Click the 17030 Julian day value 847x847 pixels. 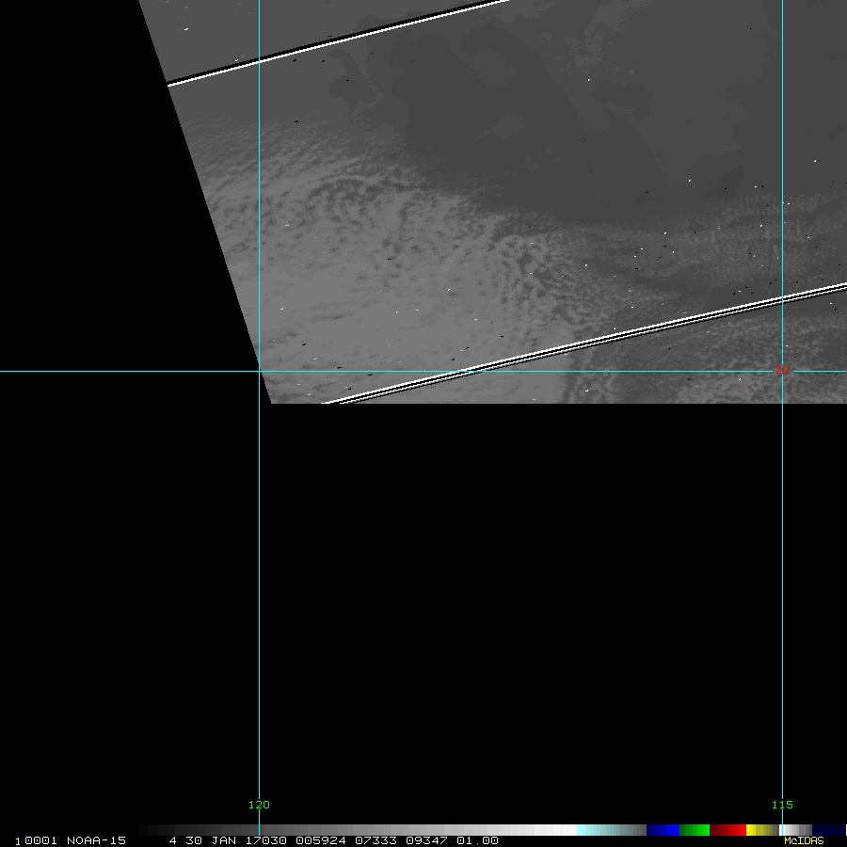point(265,840)
